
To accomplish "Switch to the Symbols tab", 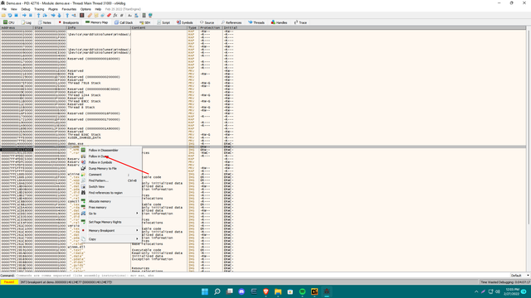I will 184,22.
